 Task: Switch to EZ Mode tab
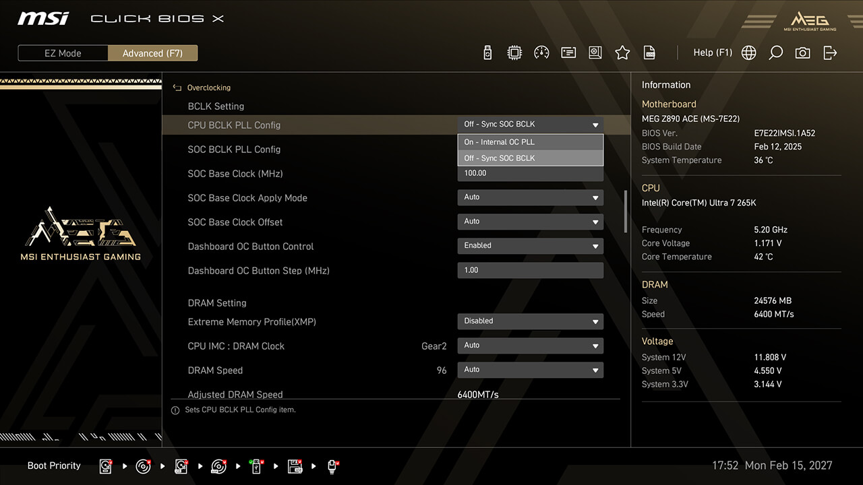coord(63,53)
